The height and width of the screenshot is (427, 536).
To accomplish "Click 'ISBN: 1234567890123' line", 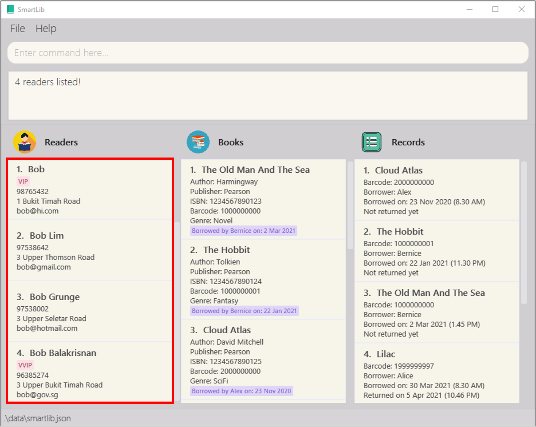I will 226,201.
